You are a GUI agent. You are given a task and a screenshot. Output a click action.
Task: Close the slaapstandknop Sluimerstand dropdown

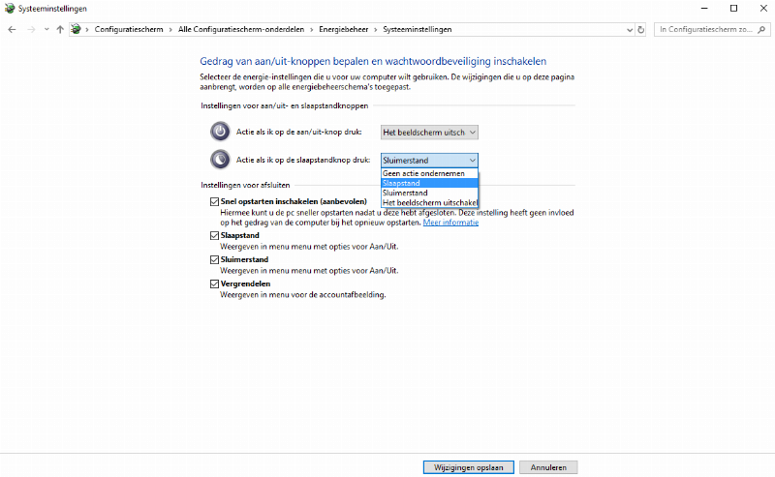[429, 161]
